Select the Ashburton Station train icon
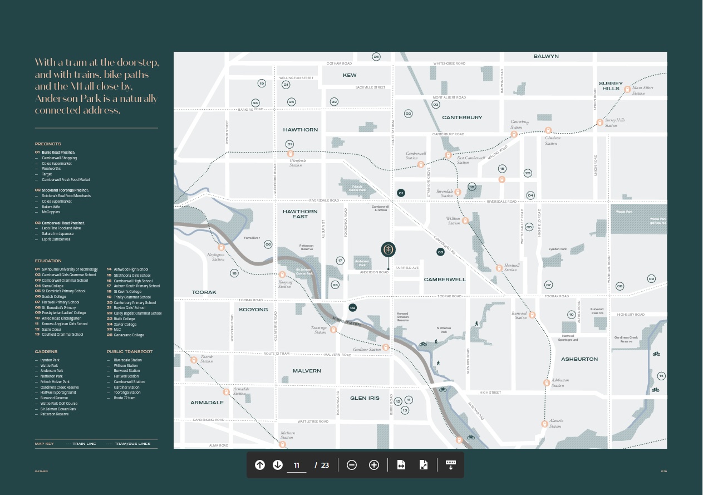This screenshot has height=495, width=703. click(x=547, y=383)
